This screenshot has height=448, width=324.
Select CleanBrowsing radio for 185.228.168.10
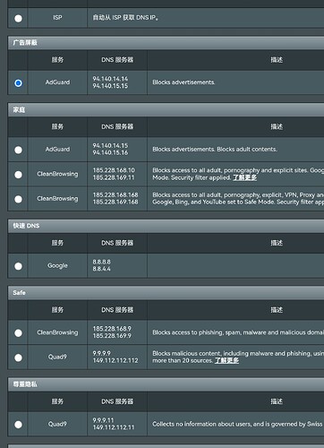pyautogui.click(x=18, y=175)
